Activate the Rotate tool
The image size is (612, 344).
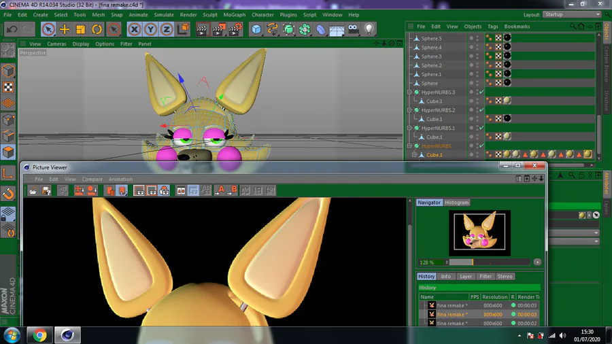click(97, 29)
